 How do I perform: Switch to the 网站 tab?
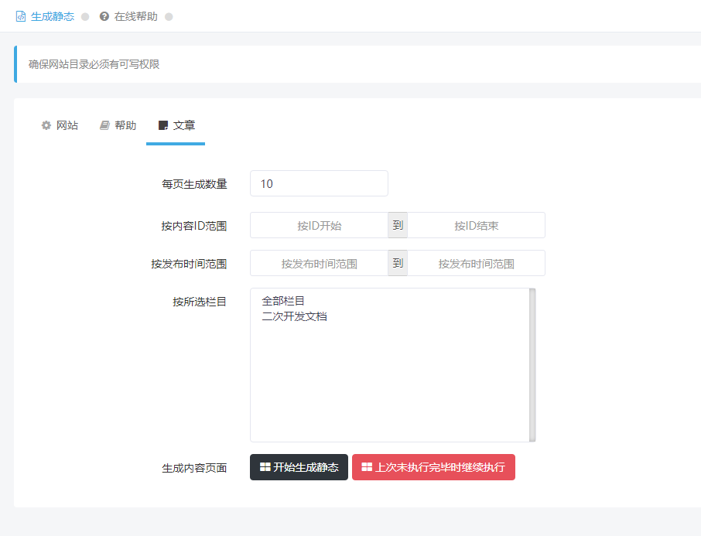click(60, 125)
